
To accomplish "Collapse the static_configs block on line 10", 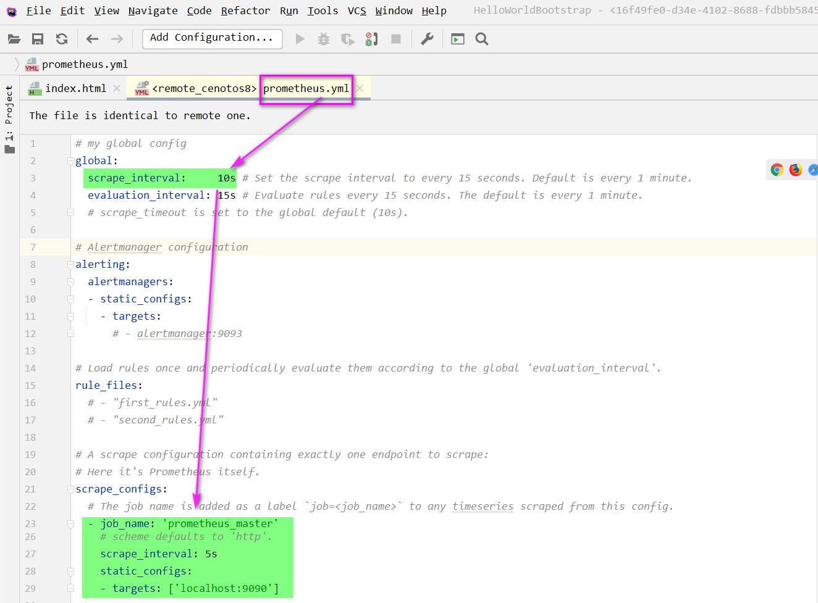I will 70,299.
